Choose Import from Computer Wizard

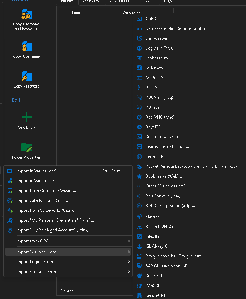click(x=68, y=191)
